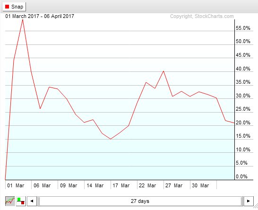Click the window resize grip corner

pos(256,207)
